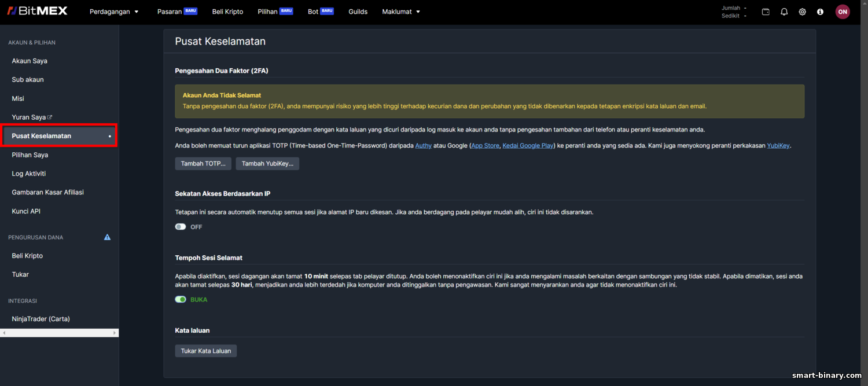Click the Tukar Kata Laluan button
The image size is (868, 386).
[x=206, y=351]
